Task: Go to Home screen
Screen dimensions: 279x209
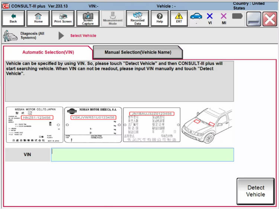Action: [x=38, y=19]
